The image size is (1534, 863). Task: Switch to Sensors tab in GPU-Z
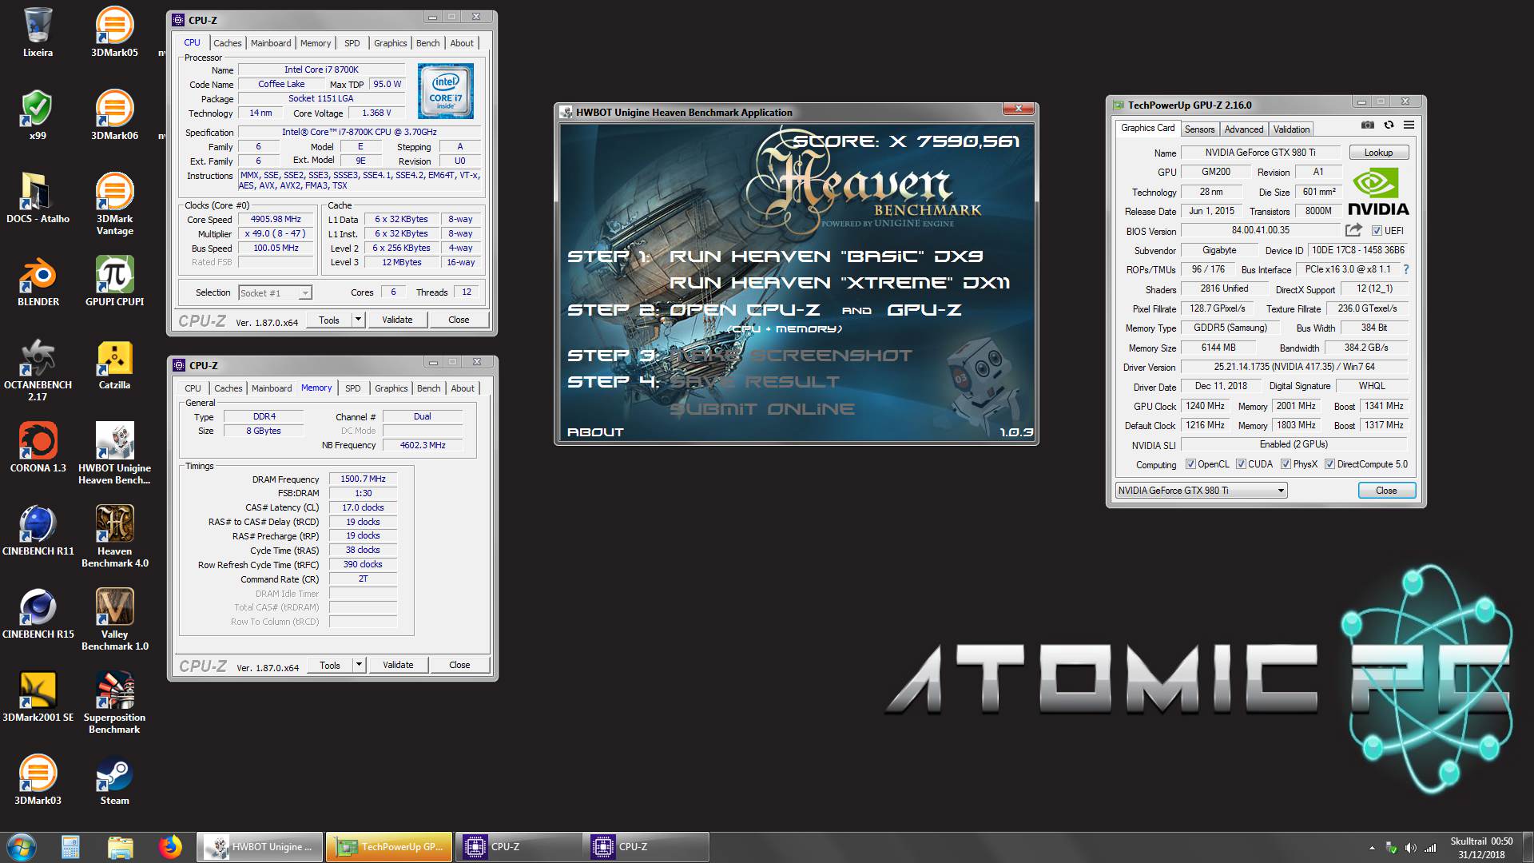click(1199, 129)
